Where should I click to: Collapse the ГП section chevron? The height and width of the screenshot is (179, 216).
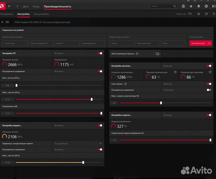pos(2,22)
